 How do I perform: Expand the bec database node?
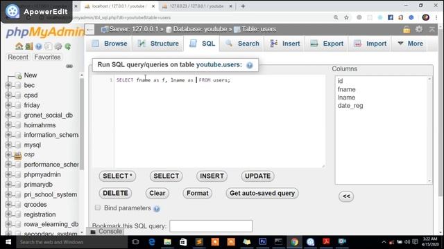pos(8,85)
